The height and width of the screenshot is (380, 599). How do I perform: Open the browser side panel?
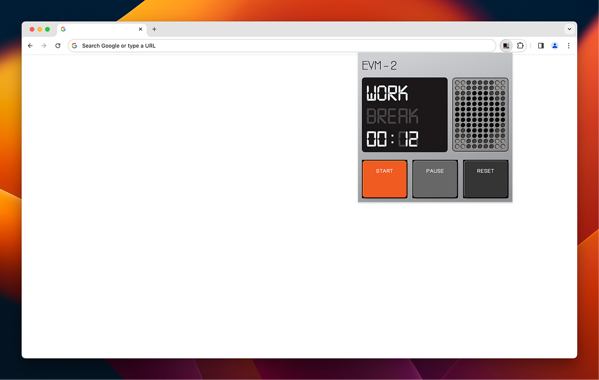click(x=541, y=46)
